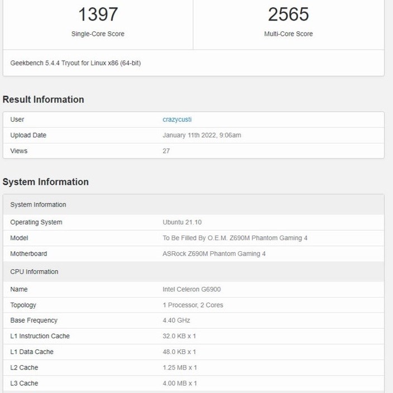This screenshot has height=393, width=393.
Task: Click the model value To Be Filled By O.E.M.
Action: click(235, 238)
